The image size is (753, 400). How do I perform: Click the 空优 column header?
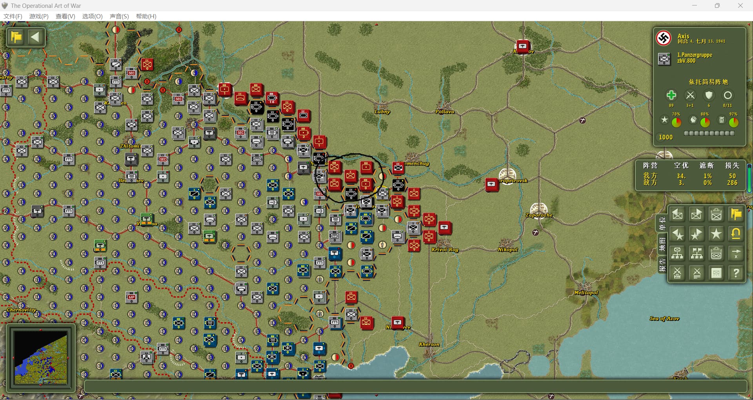pos(681,166)
